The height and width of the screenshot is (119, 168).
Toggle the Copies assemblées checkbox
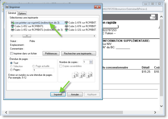click(x=61, y=66)
